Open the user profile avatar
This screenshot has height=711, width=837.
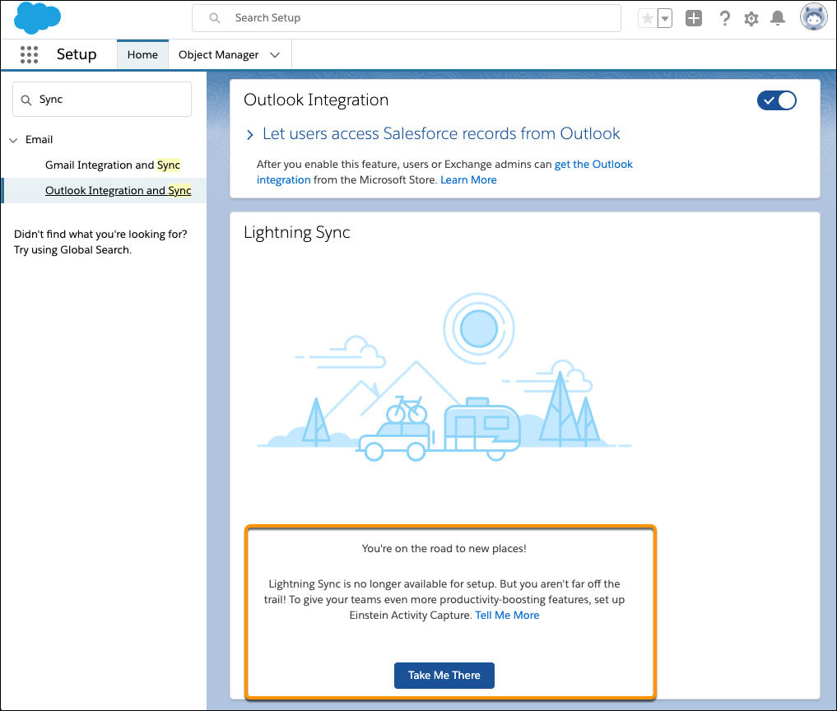[813, 17]
